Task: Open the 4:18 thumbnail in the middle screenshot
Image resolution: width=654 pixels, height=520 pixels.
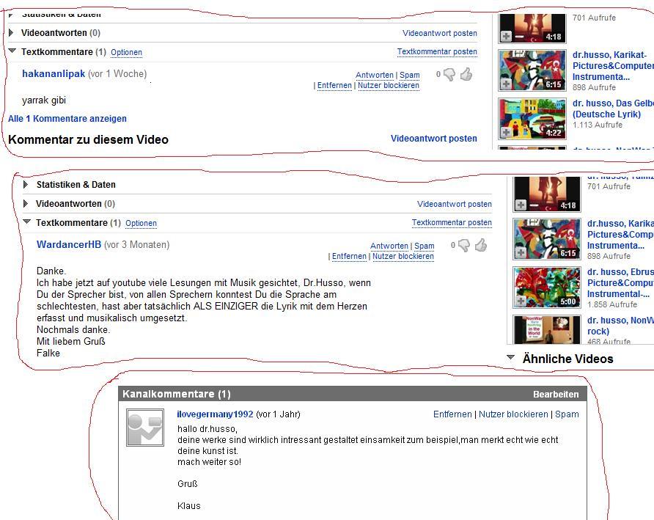Action: click(x=547, y=194)
